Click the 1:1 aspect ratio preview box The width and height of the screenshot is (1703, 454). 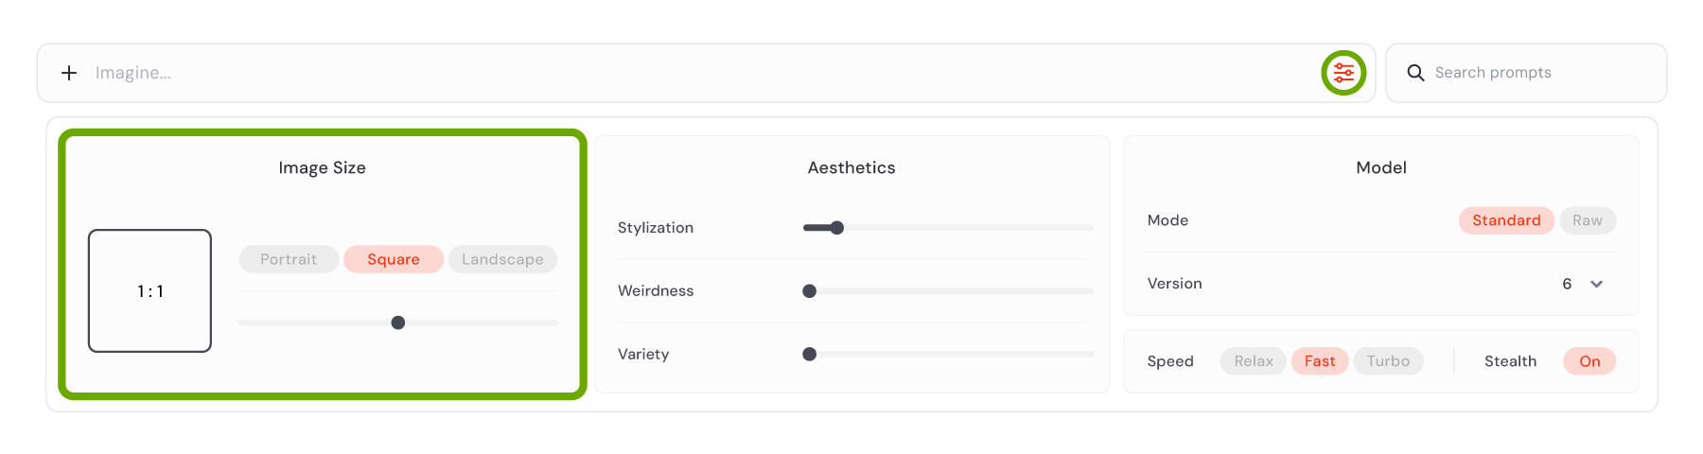click(149, 291)
